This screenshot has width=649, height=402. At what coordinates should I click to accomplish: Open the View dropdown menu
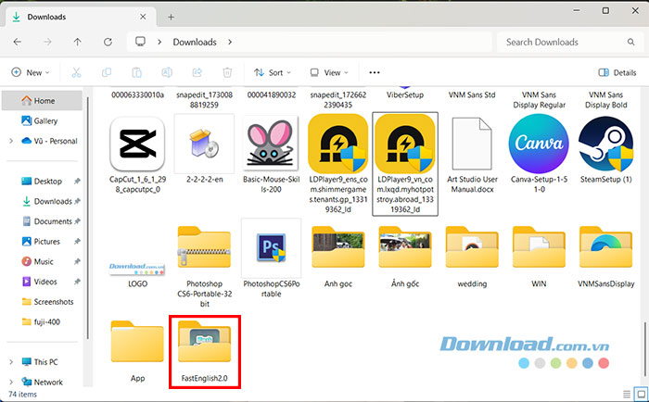click(x=326, y=72)
